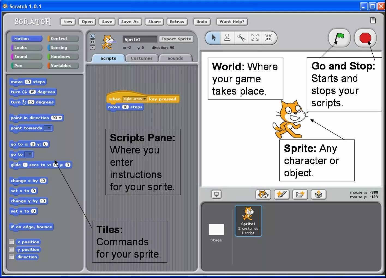The image size is (386, 278).
Task: Click the Undo button
Action: [x=202, y=22]
